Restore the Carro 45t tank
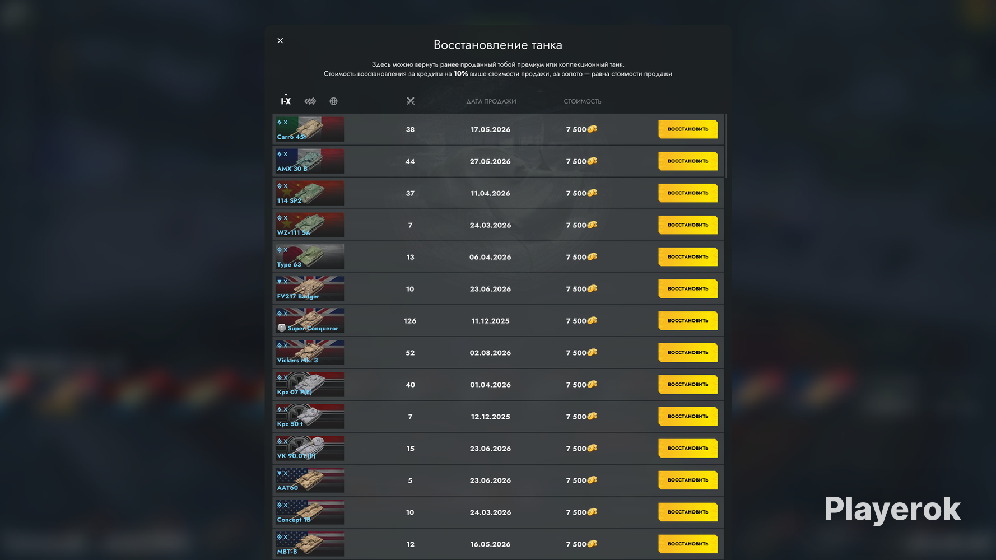Screen dimensions: 996x560 pyautogui.click(x=688, y=129)
